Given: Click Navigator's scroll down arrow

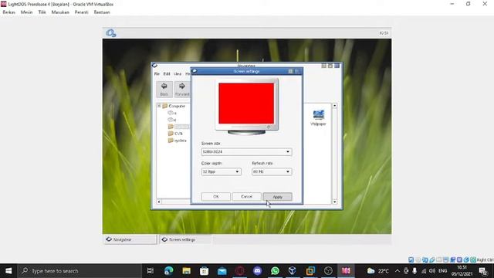Looking at the screenshot, I should (x=334, y=202).
